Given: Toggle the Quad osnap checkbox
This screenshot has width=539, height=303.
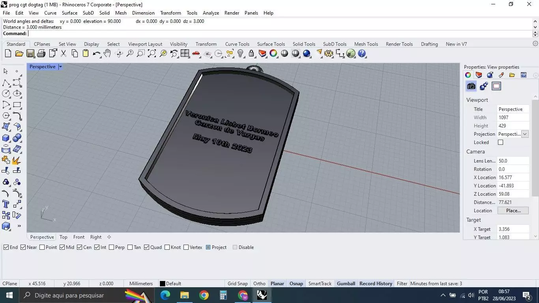Looking at the screenshot, I should (x=146, y=247).
